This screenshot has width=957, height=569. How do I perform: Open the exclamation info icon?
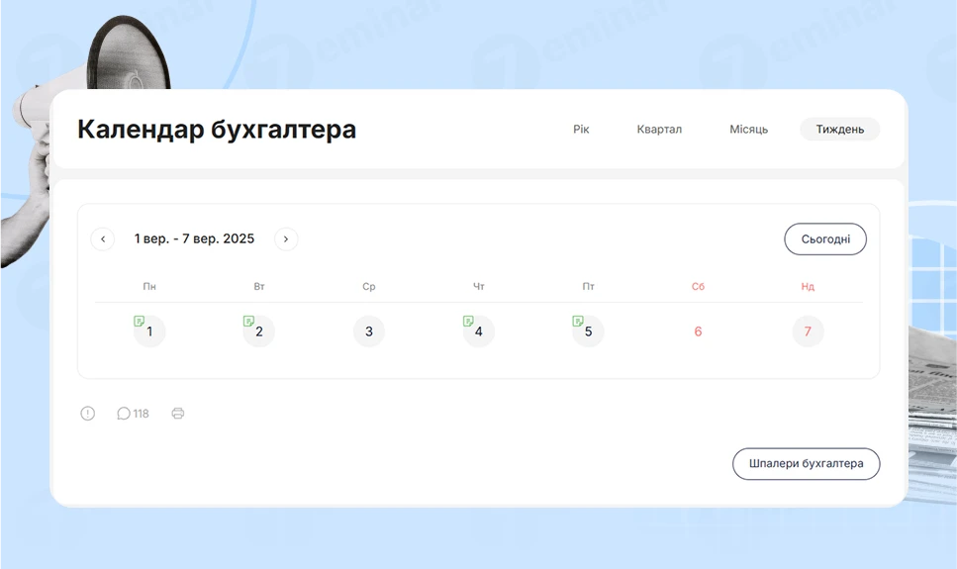click(88, 414)
